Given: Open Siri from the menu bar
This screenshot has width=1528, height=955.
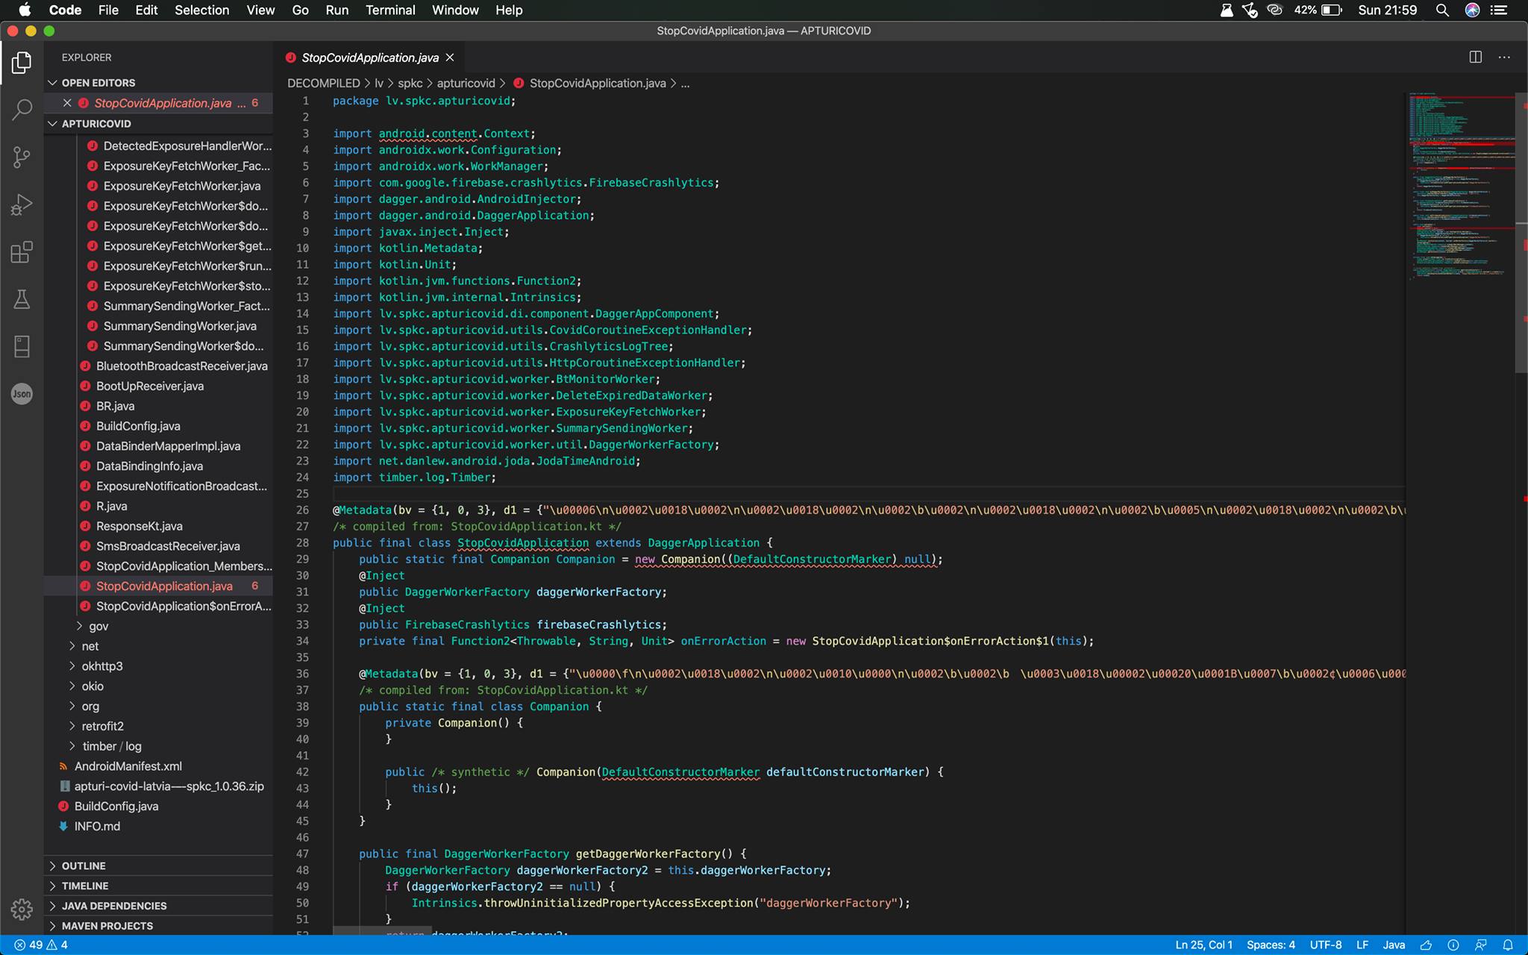Looking at the screenshot, I should tap(1472, 10).
